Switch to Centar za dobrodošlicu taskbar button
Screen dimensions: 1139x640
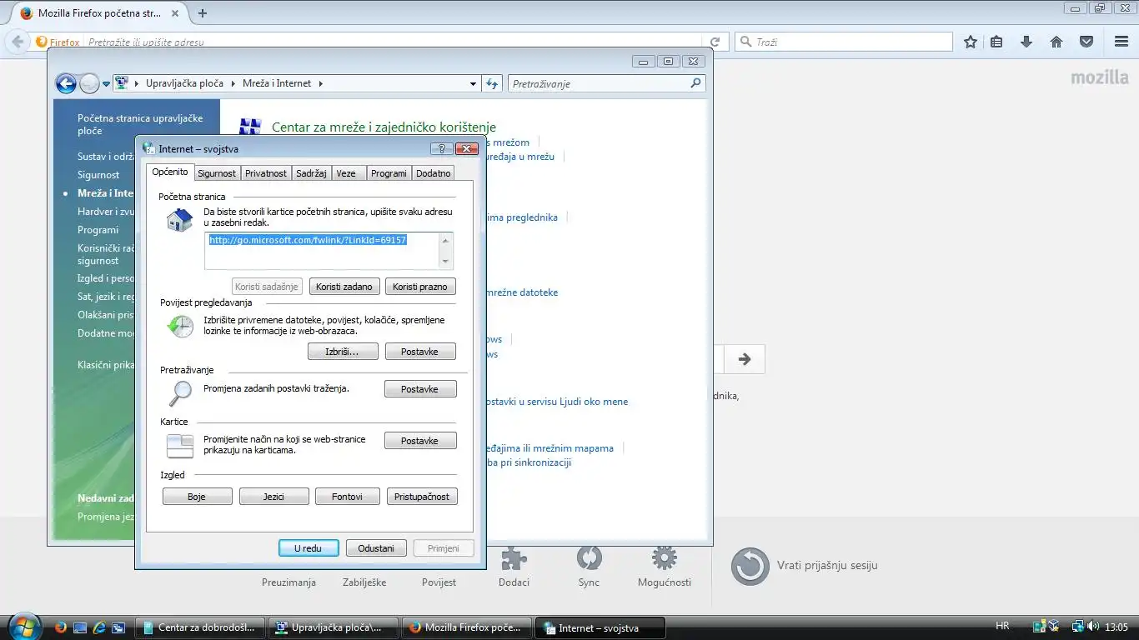click(x=199, y=627)
